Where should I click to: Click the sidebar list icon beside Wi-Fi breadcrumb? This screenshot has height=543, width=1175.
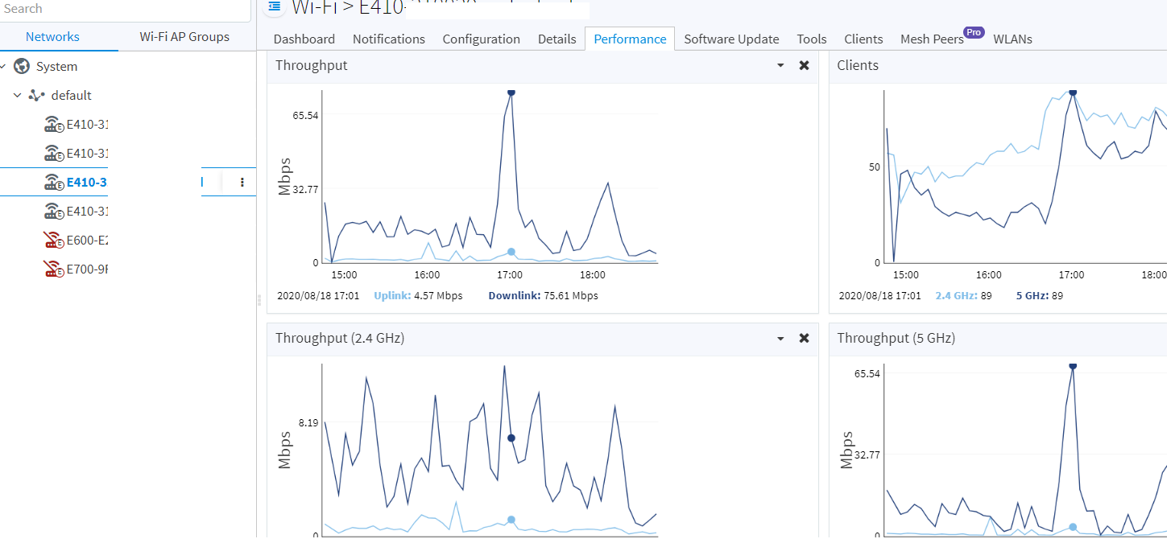275,6
